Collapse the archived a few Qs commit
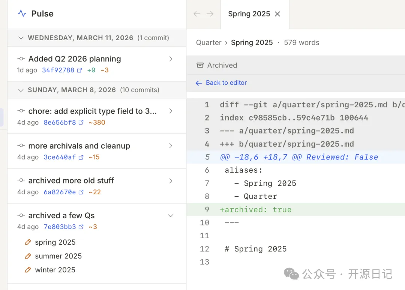 (x=171, y=216)
